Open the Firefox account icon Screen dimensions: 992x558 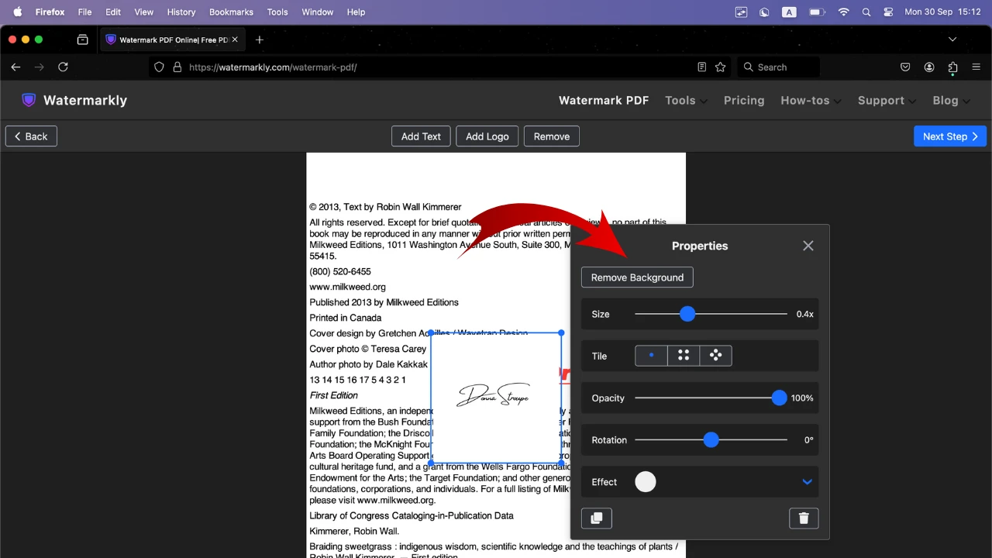pyautogui.click(x=929, y=67)
